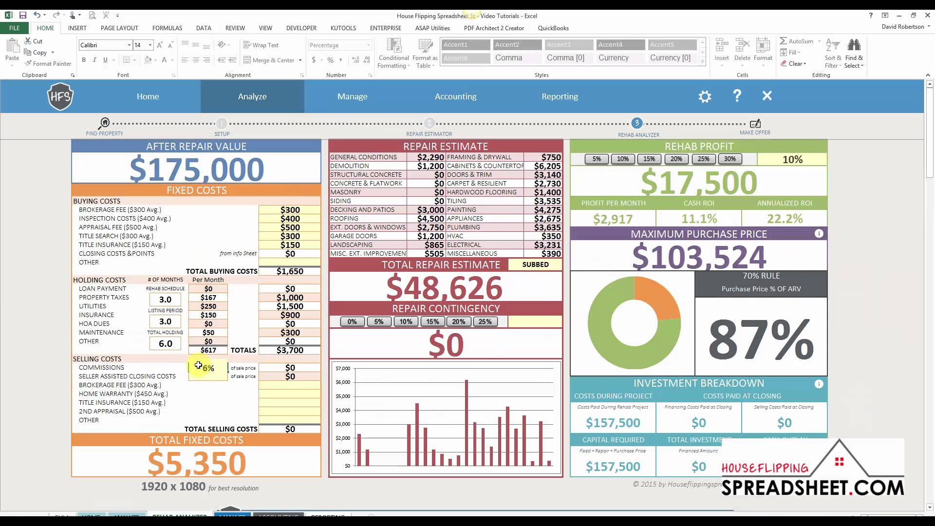Click the Rehab Analyzer step 3 circle
This screenshot has height=526, width=935.
click(x=636, y=123)
